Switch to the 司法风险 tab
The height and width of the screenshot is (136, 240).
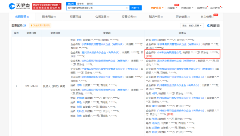coord(49,17)
